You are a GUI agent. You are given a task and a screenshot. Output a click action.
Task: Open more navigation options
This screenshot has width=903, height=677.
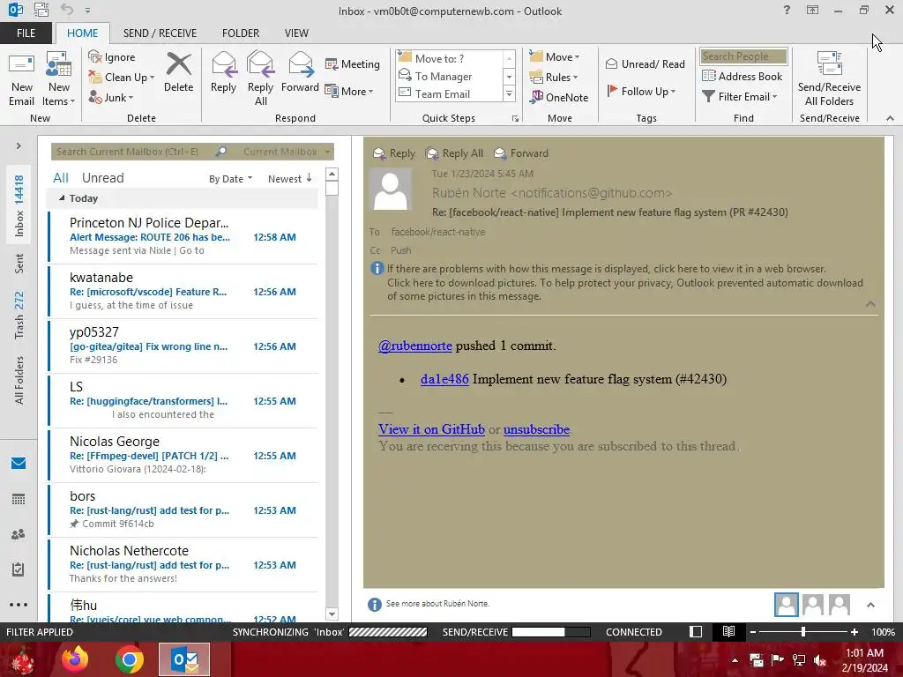(19, 605)
